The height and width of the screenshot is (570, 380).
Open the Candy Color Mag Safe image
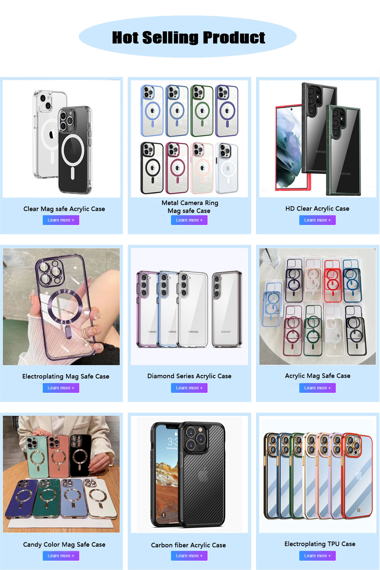click(x=61, y=474)
